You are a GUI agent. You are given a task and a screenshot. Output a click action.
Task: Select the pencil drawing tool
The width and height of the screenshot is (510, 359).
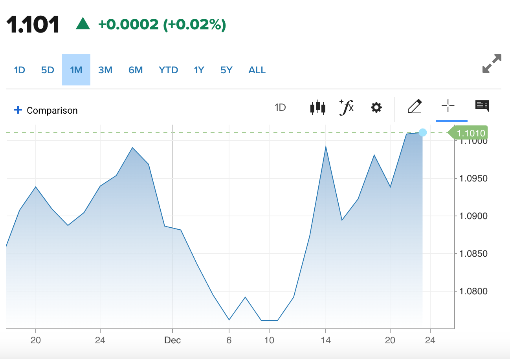point(415,106)
